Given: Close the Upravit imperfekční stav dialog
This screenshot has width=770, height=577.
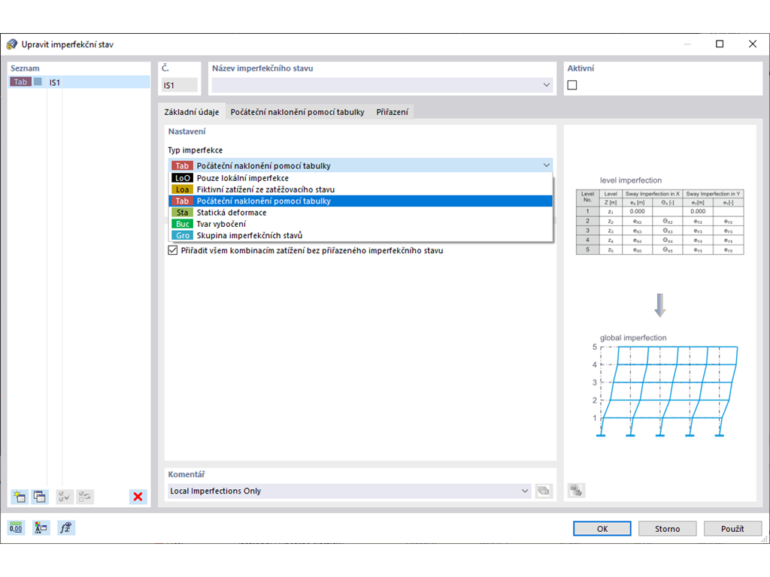Looking at the screenshot, I should 752,44.
